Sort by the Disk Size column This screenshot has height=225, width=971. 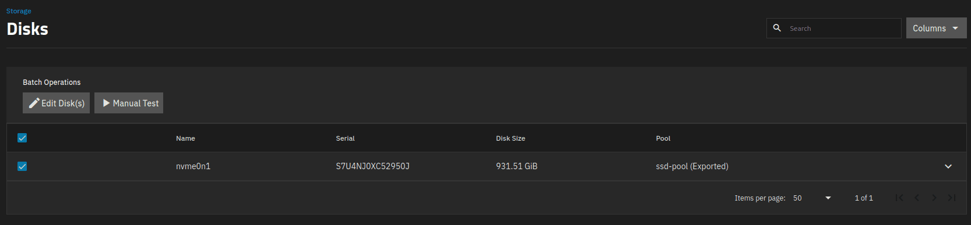(511, 138)
